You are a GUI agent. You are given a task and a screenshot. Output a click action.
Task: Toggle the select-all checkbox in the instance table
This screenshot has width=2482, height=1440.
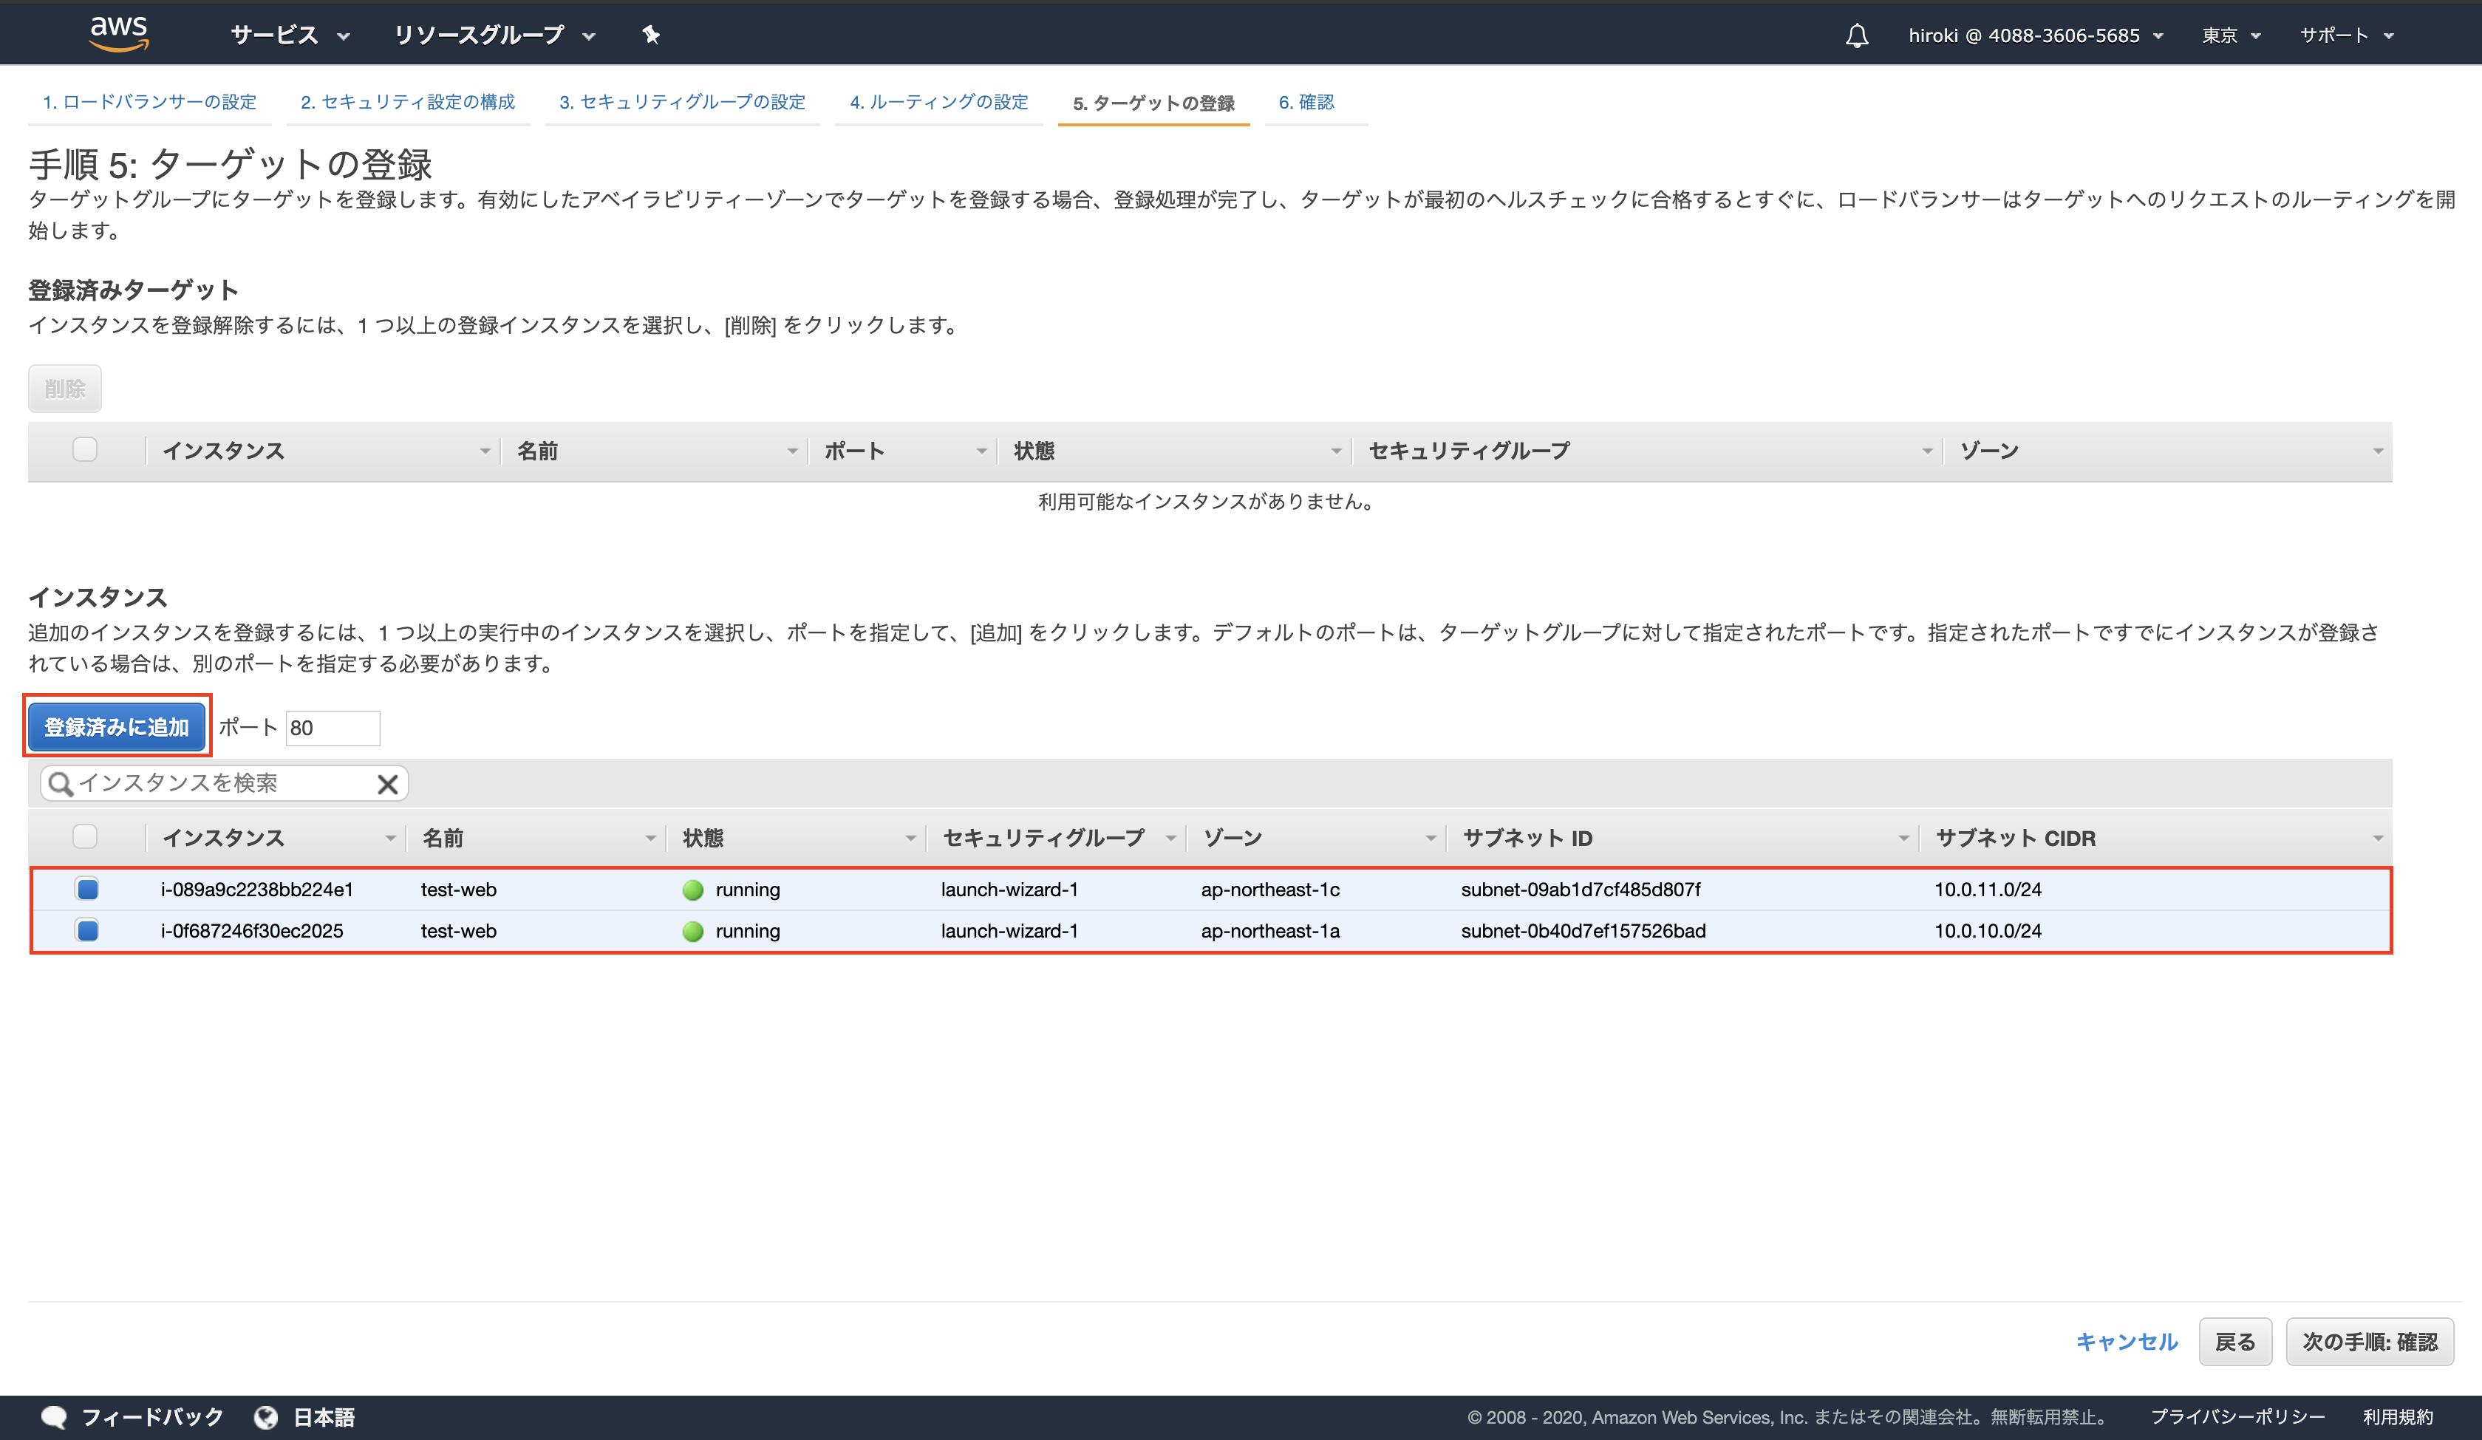tap(85, 836)
